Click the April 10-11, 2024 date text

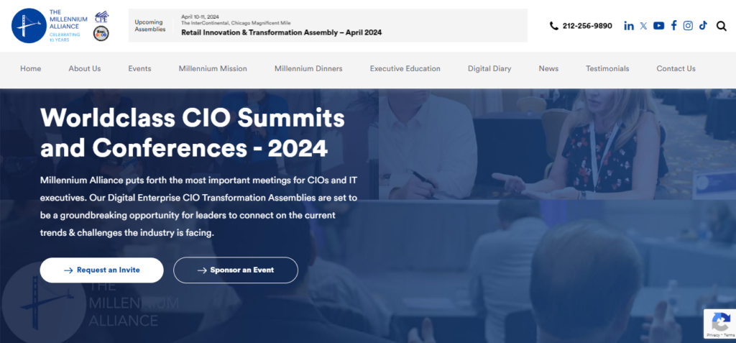[199, 17]
